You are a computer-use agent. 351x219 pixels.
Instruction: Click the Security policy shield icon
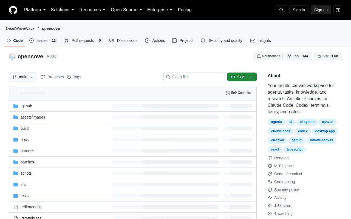coord(270,190)
